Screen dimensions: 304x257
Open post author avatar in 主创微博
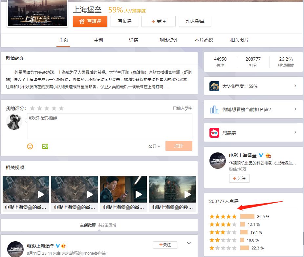pyautogui.click(x=15, y=249)
